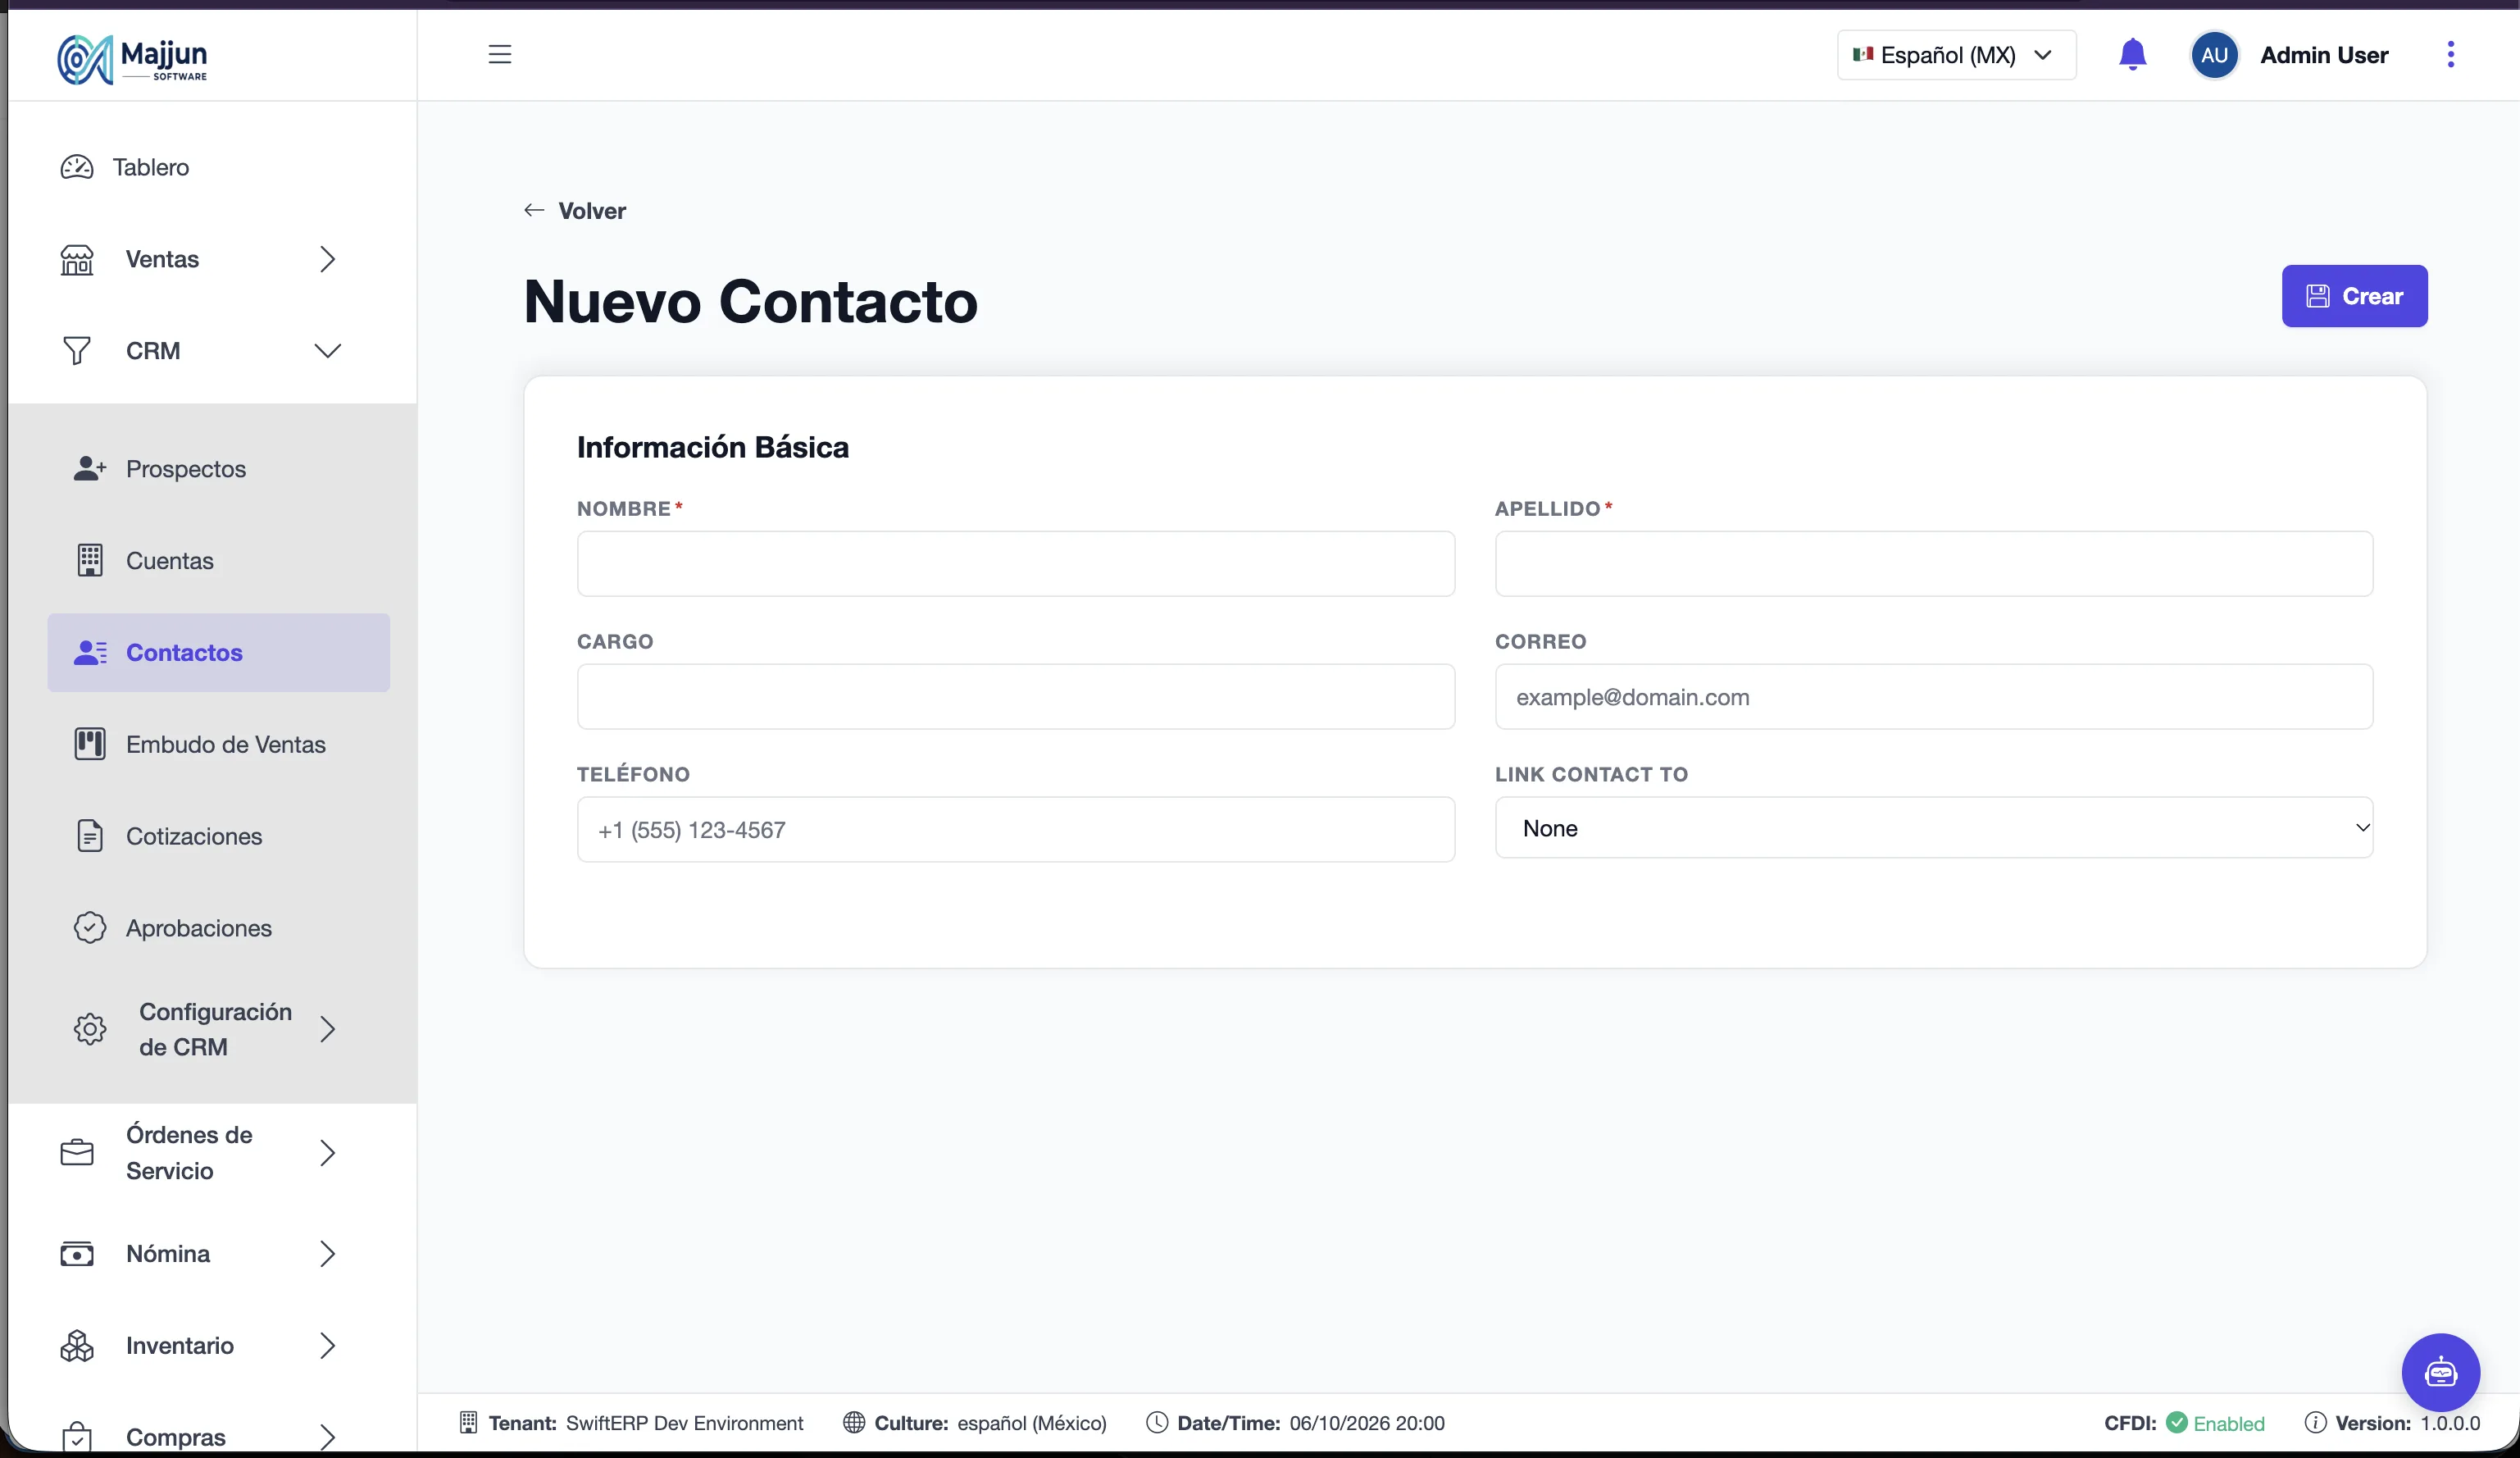Click the Nombre input field
Viewport: 2520px width, 1458px height.
tap(1015, 564)
